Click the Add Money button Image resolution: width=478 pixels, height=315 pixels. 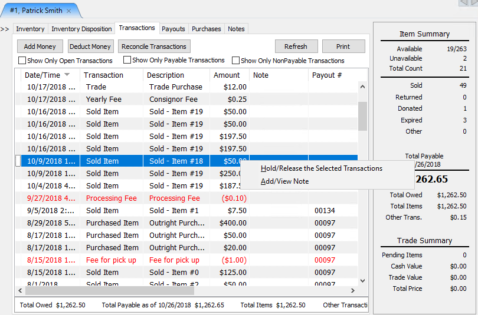(x=40, y=46)
